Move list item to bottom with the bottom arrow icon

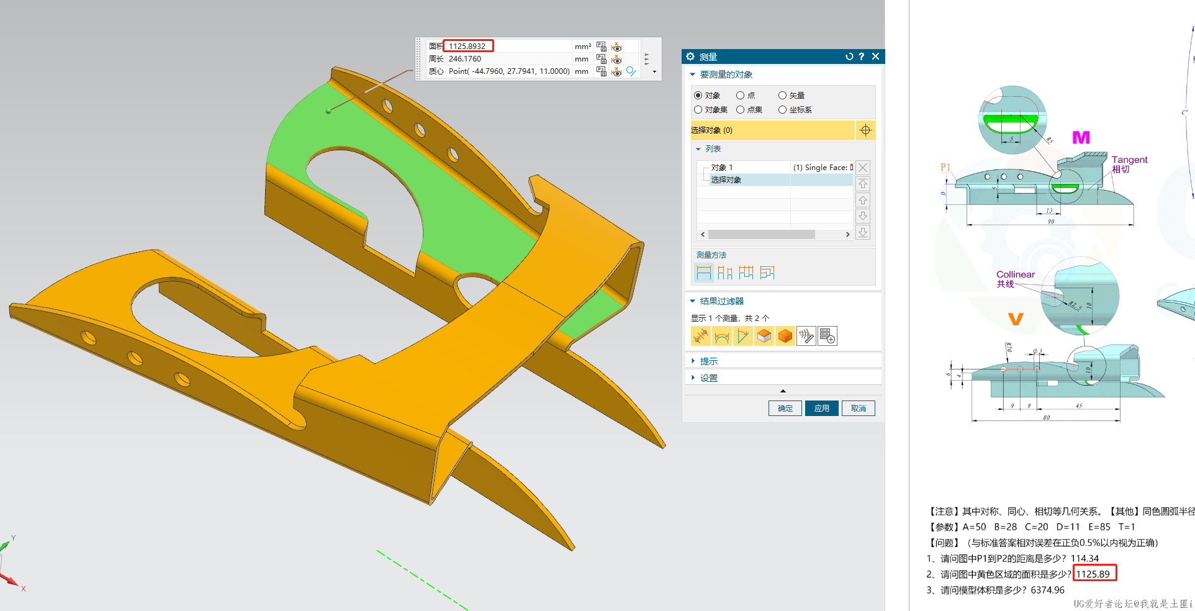click(x=863, y=232)
